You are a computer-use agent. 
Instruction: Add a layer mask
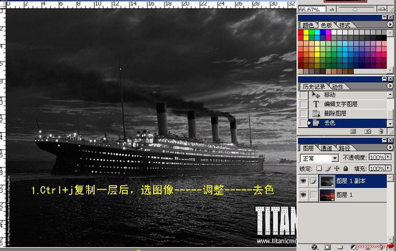(327, 247)
